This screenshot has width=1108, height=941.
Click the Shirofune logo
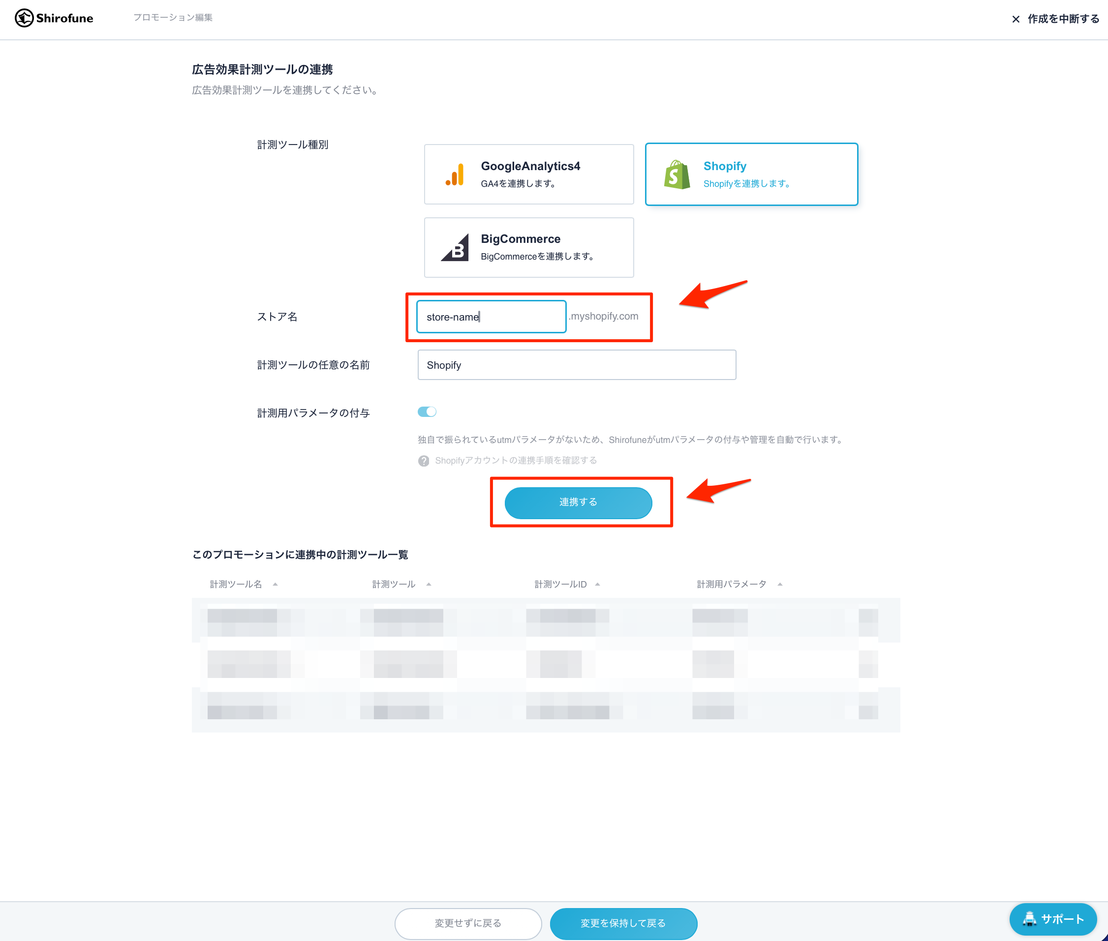tap(54, 18)
